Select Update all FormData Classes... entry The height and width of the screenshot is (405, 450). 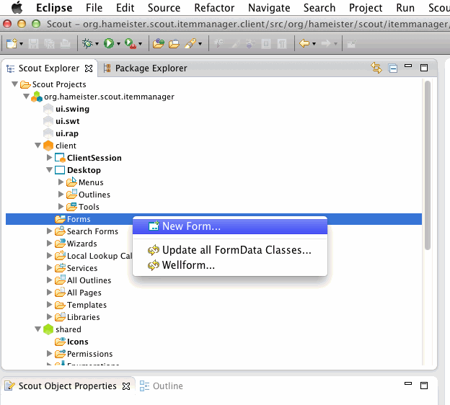pyautogui.click(x=236, y=251)
